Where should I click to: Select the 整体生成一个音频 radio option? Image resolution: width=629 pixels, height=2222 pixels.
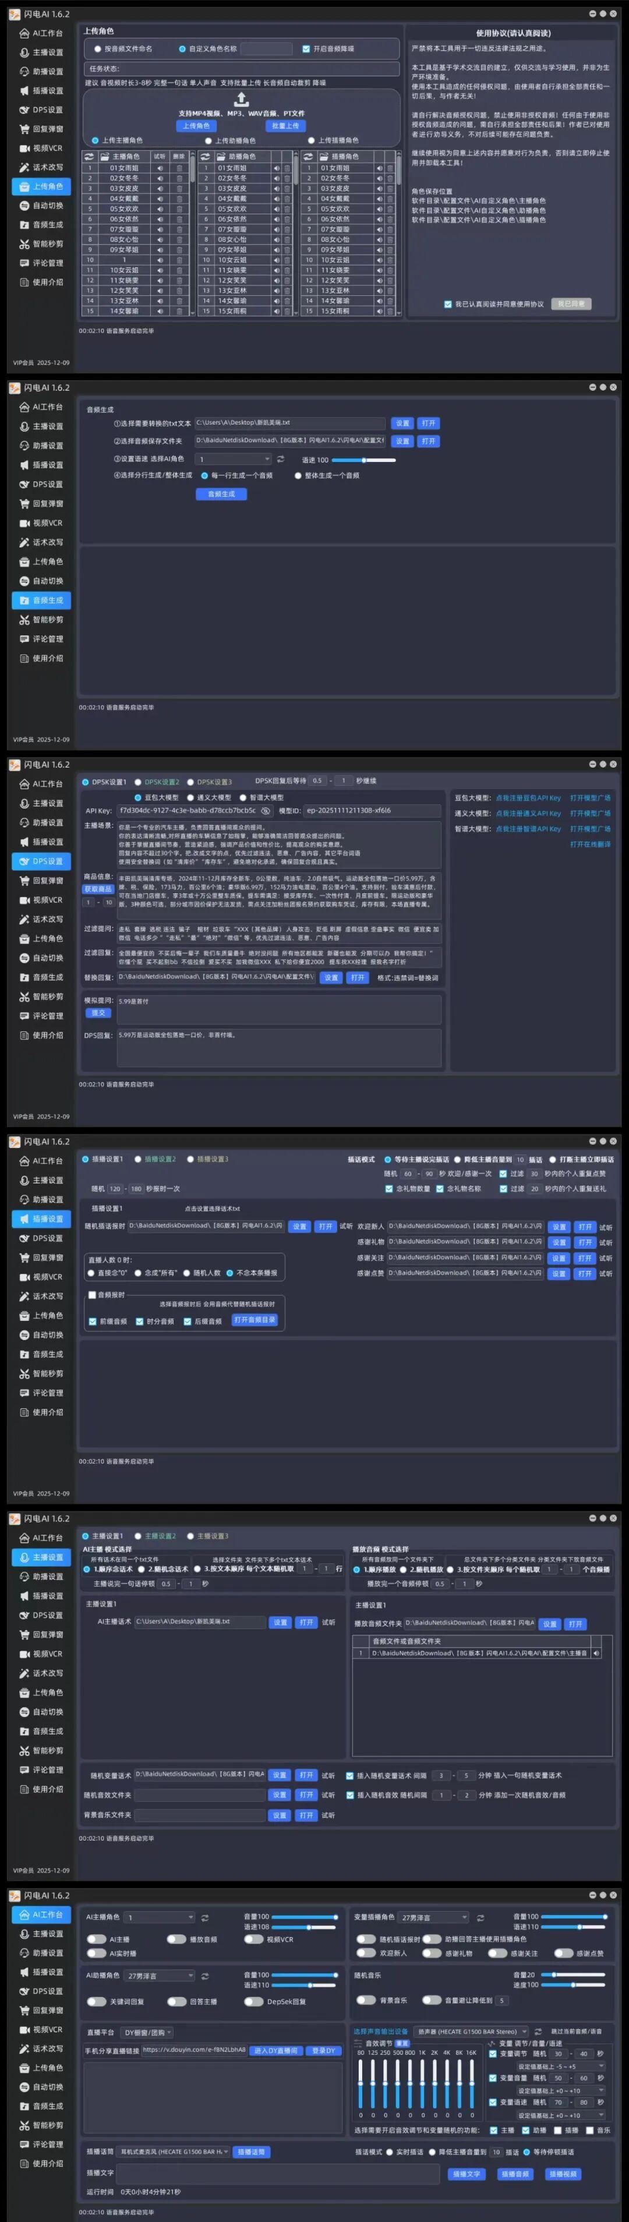tap(299, 475)
